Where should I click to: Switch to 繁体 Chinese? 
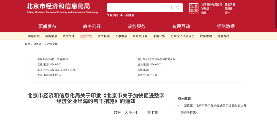click(x=204, y=13)
